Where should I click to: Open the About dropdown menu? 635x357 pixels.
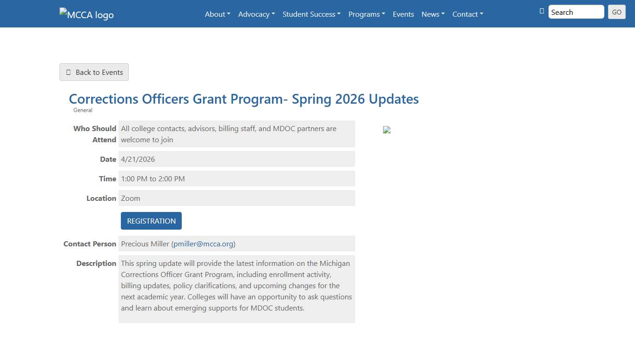(x=217, y=14)
